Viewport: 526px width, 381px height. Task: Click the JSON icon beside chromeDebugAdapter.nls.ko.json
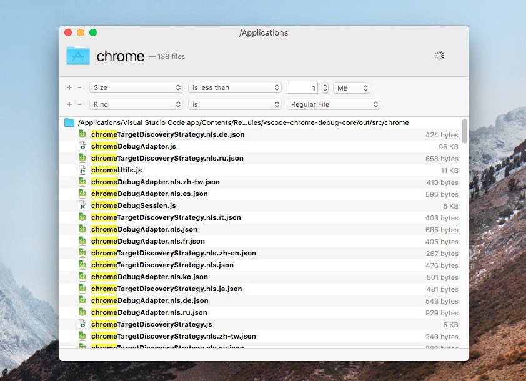tap(82, 277)
